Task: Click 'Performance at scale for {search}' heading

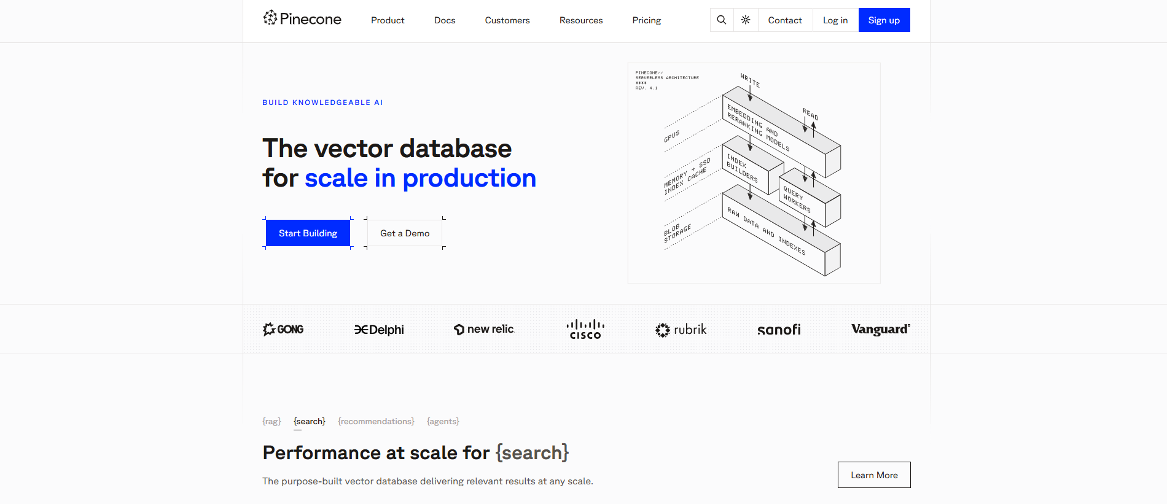Action: 416,453
